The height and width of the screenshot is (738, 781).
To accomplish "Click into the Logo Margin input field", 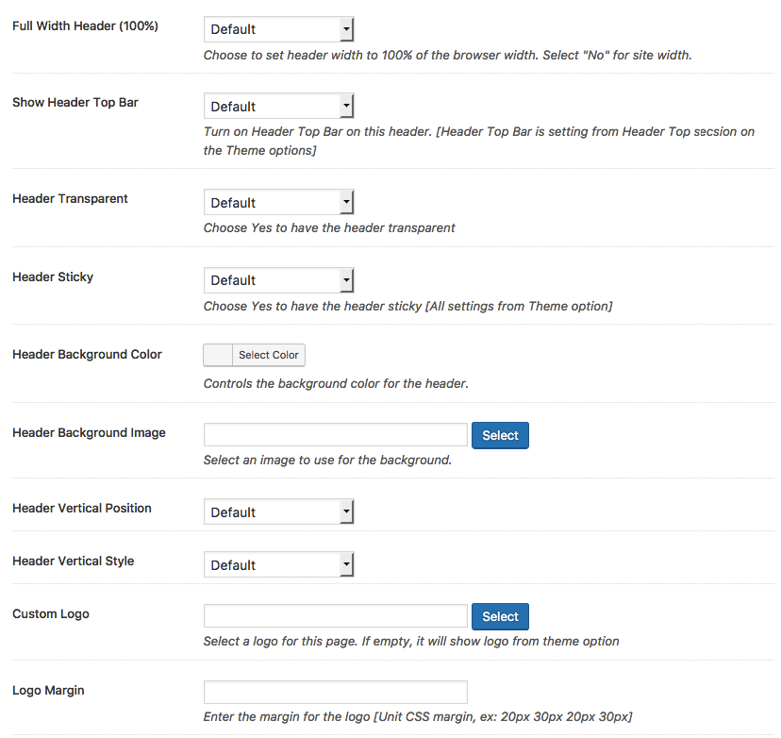I will [336, 692].
